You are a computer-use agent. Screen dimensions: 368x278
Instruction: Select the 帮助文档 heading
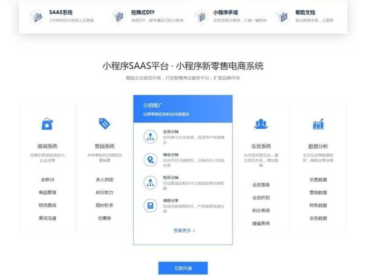305,13
